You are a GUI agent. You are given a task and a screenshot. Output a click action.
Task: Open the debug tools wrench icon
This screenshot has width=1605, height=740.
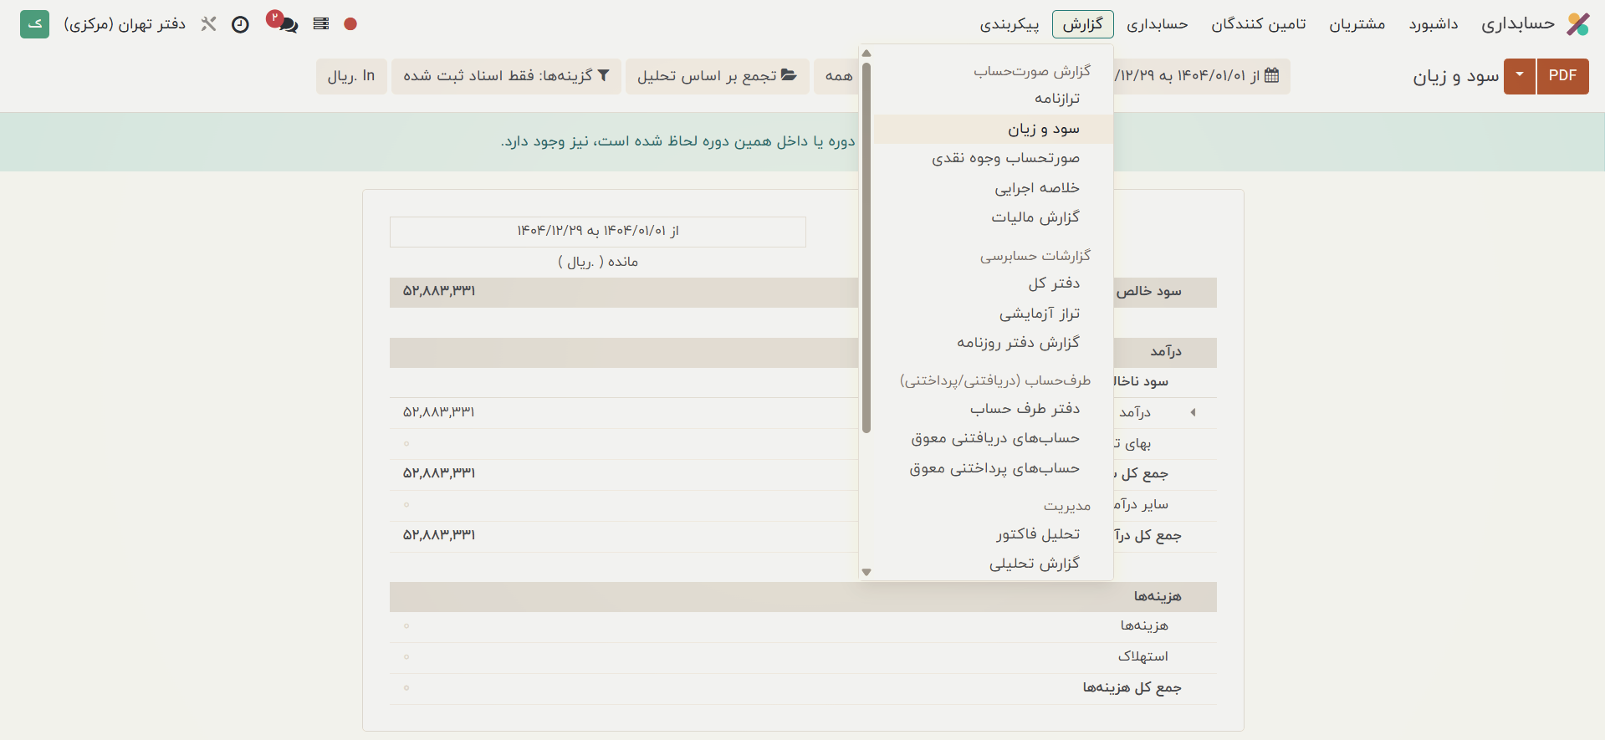208,24
